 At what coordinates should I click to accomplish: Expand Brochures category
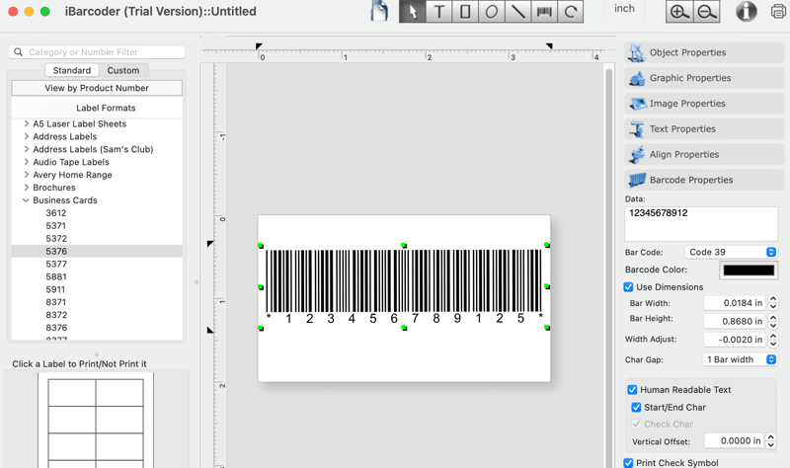[x=27, y=188]
